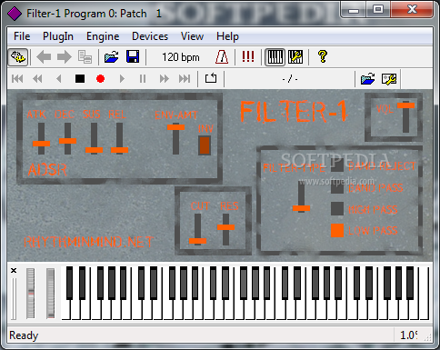Image resolution: width=440 pixels, height=350 pixels.
Task: Click the 120 bpm tempo display
Action: [181, 57]
